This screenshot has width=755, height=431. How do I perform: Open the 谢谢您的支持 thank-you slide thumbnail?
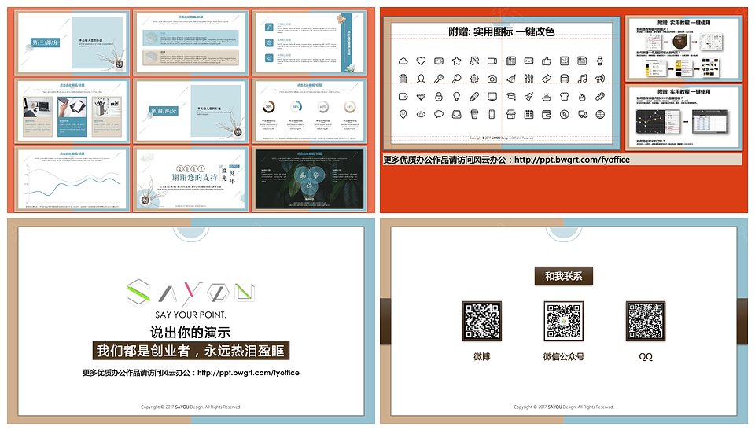coord(190,179)
